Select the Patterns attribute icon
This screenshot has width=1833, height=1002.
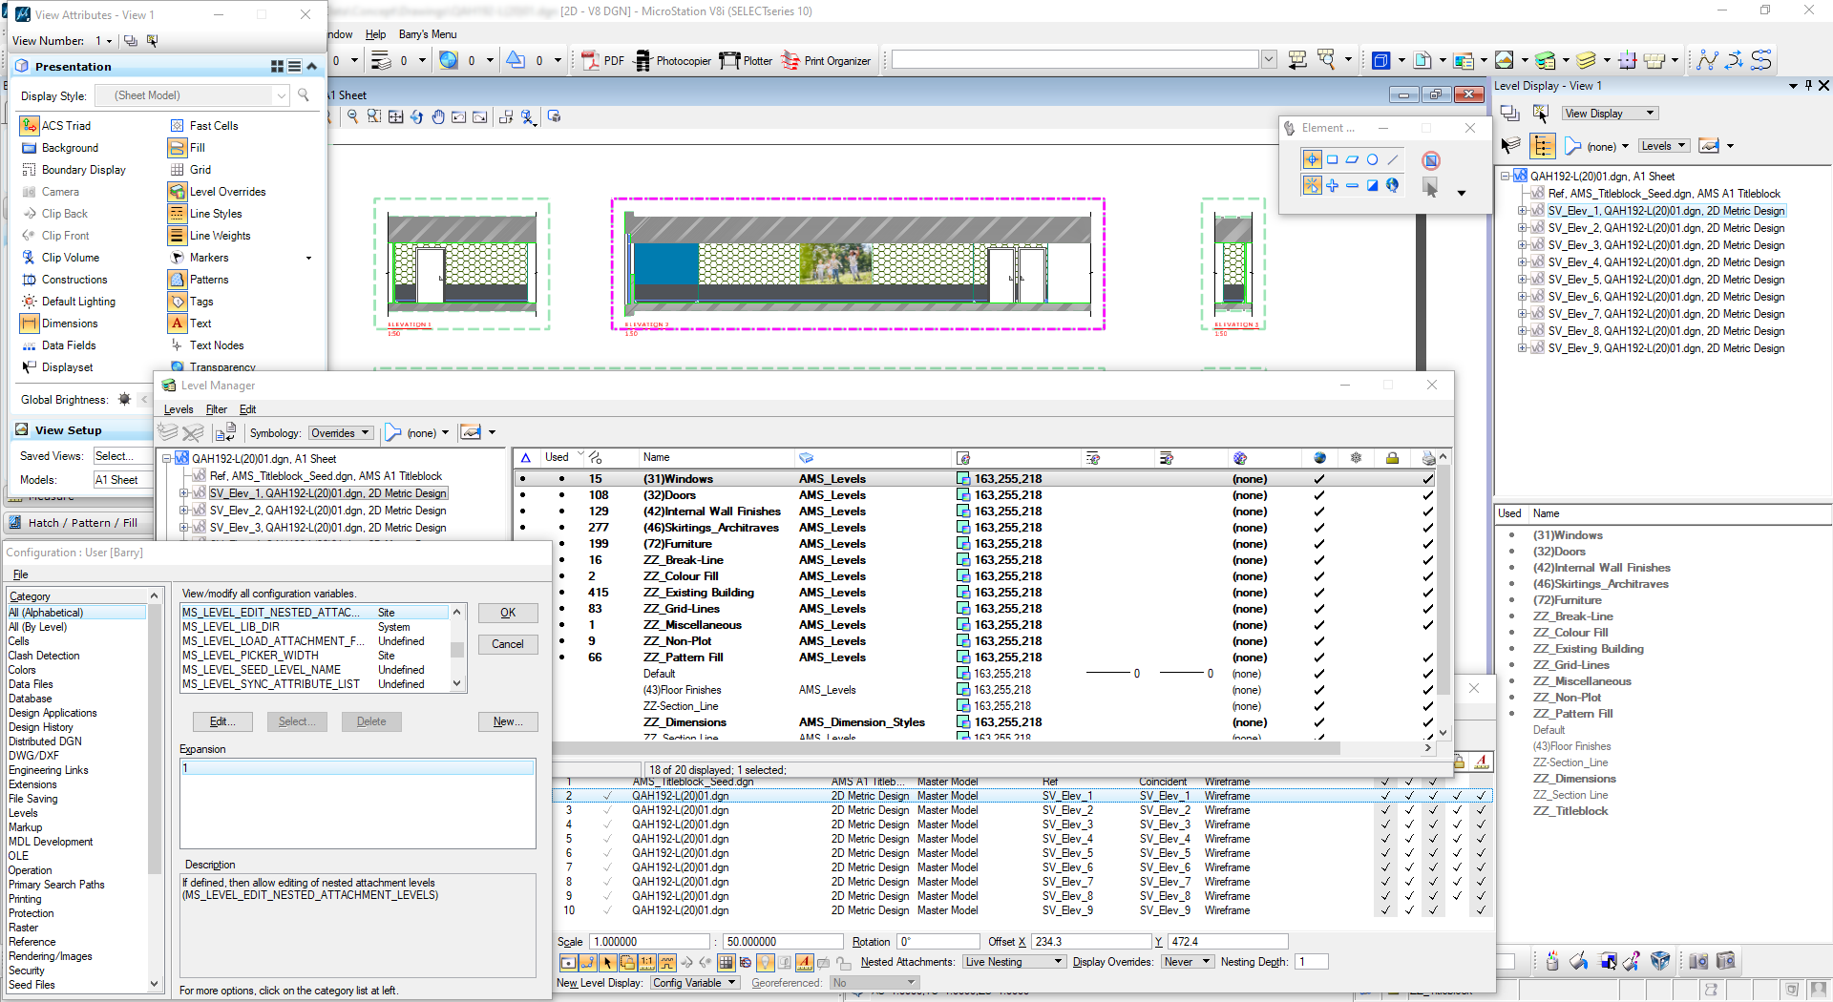[x=177, y=280]
